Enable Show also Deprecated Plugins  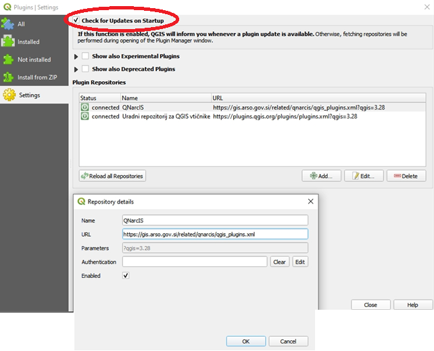pyautogui.click(x=85, y=69)
